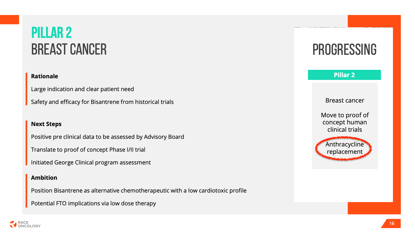Click the Bisantrene historical trials line

(x=102, y=102)
